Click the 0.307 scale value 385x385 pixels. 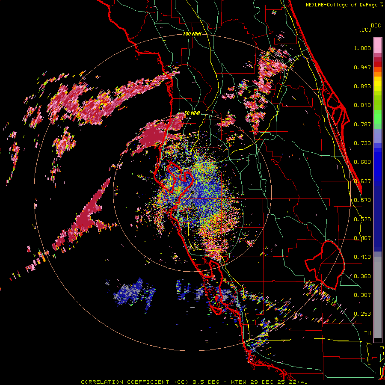(x=362, y=295)
